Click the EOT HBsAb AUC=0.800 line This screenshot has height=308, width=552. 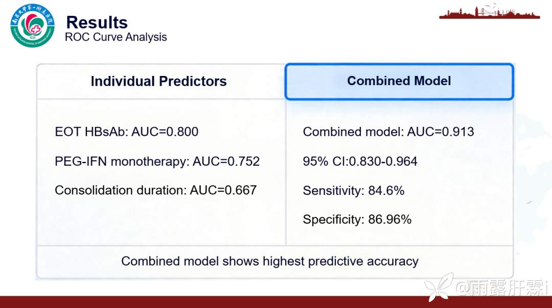pyautogui.click(x=127, y=132)
